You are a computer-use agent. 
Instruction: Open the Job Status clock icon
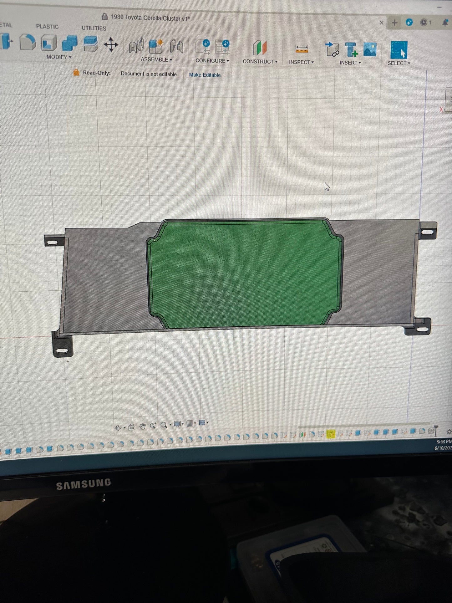pos(424,23)
